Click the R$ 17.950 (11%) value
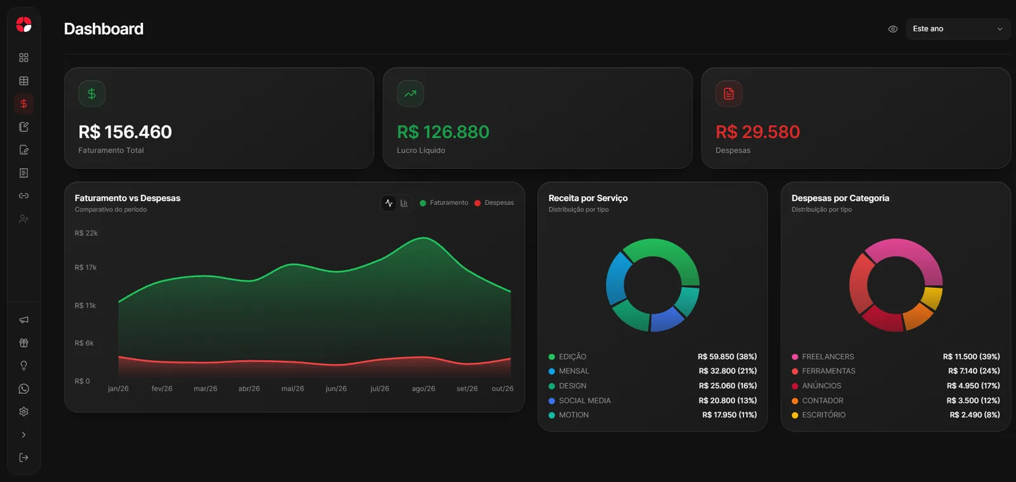 (730, 415)
